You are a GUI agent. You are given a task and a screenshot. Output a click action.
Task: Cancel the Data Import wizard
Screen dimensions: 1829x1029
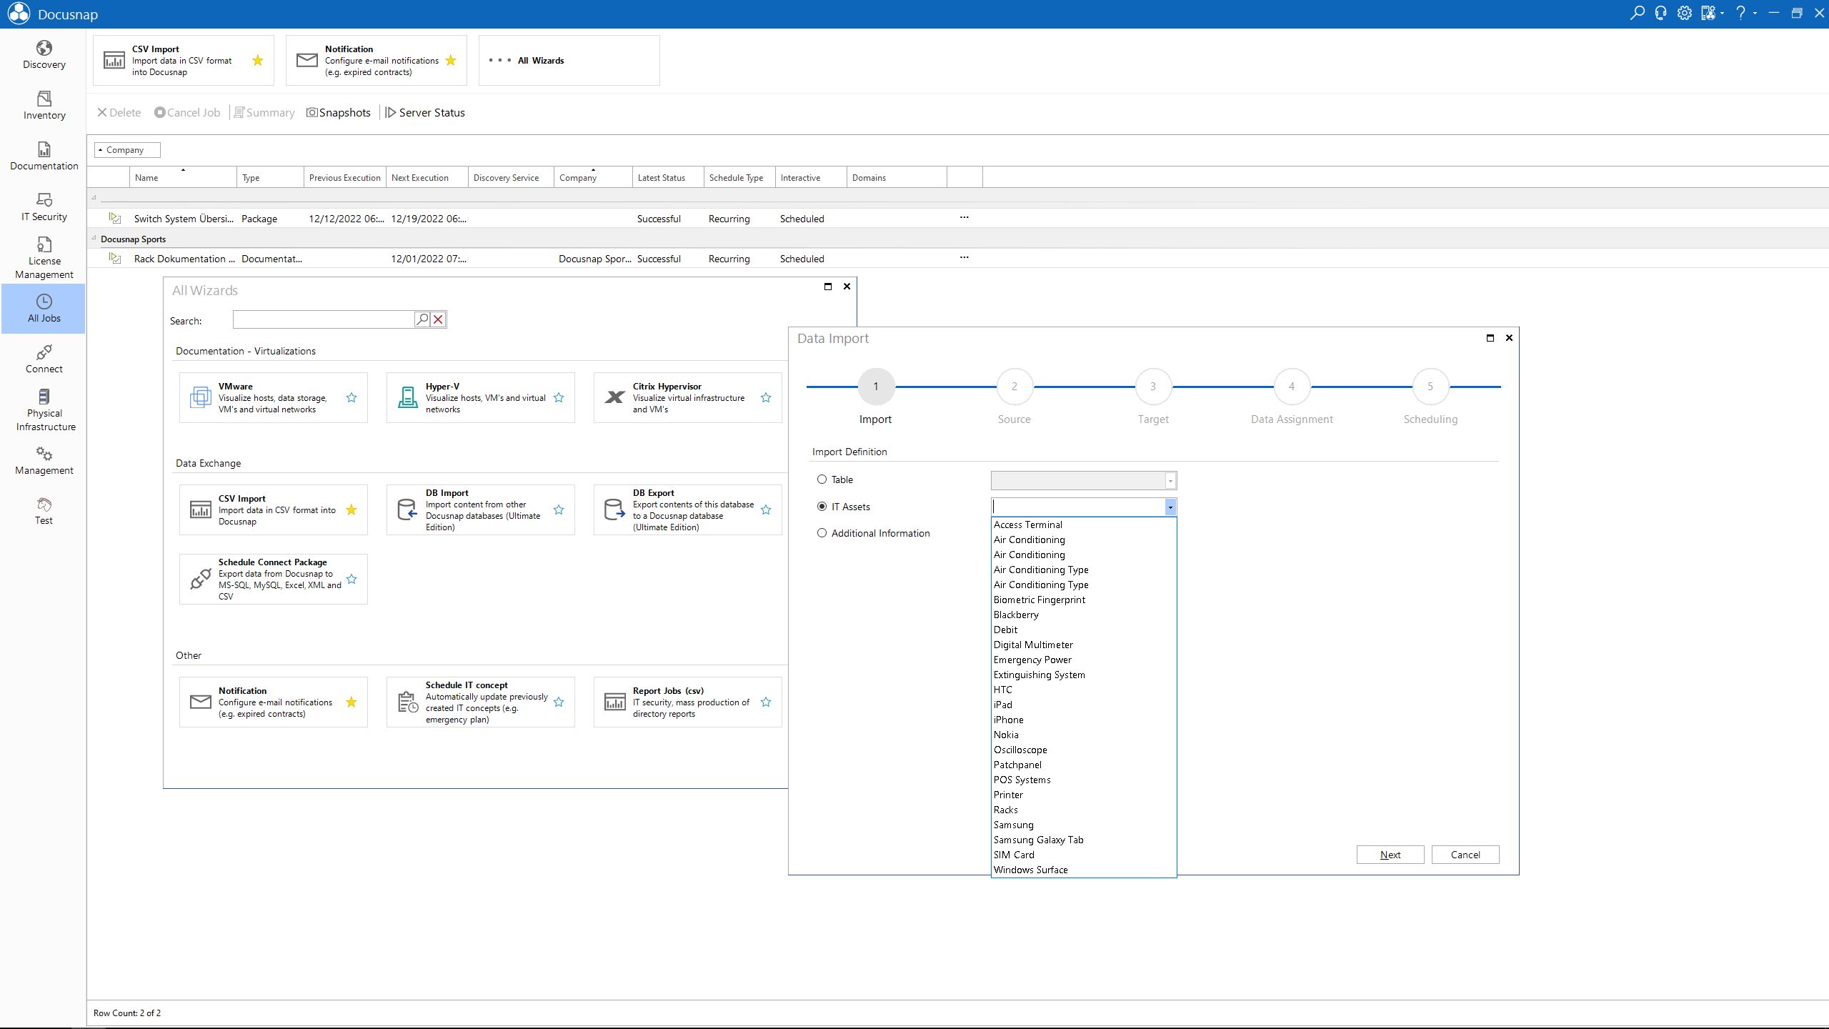click(1465, 854)
